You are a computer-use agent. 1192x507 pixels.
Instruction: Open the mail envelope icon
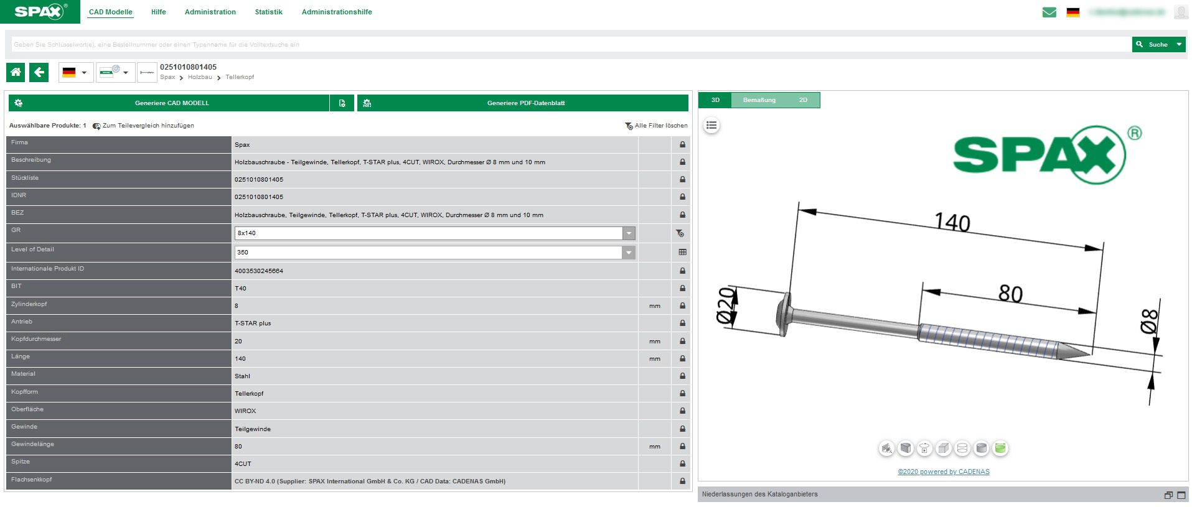(1049, 12)
